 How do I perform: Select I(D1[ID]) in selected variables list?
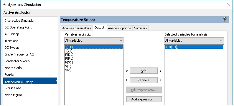194,47
